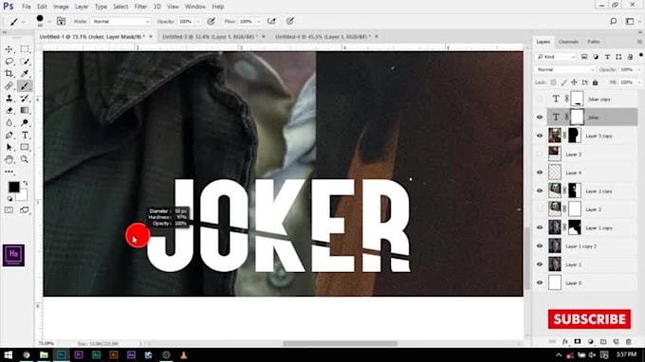The width and height of the screenshot is (645, 362).
Task: Open the layer filter Kind dropdown
Action: pyautogui.click(x=556, y=57)
